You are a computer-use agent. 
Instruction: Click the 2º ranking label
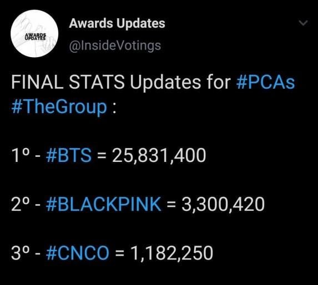(21, 204)
